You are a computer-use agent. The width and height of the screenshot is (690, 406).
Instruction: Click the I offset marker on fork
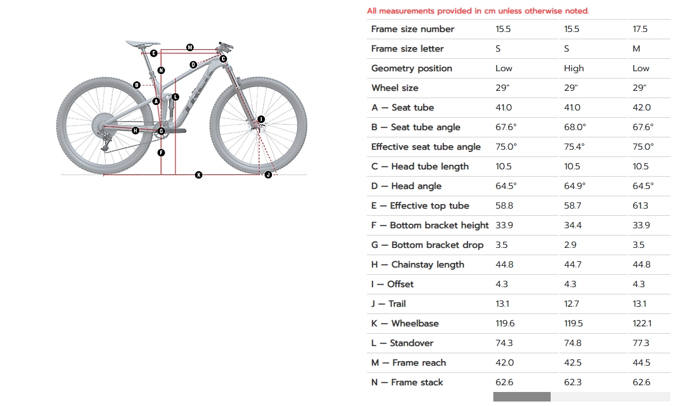(261, 119)
